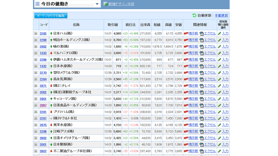
Task: Click Excel icon in プリマハム row
Action: (x=202, y=112)
